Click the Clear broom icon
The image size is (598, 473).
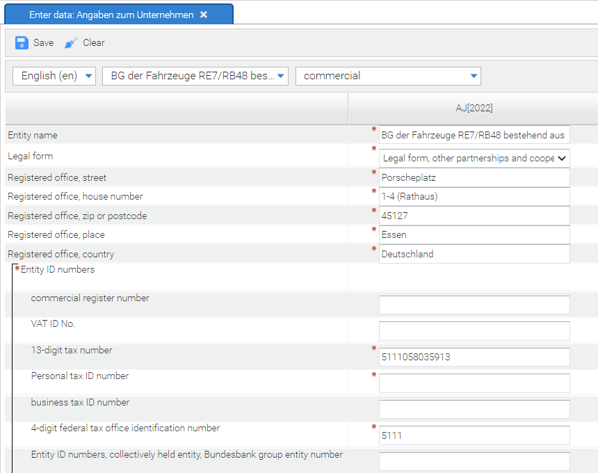pyautogui.click(x=71, y=43)
